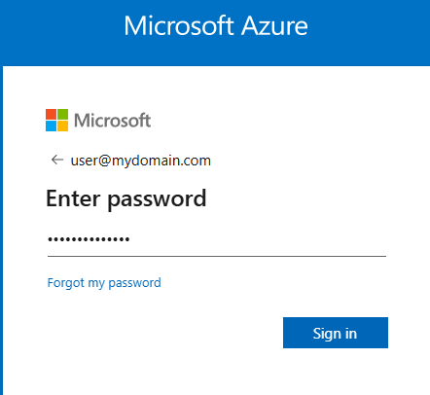Click the word Forgot in the help link
Image resolution: width=430 pixels, height=395 pixels.
pos(66,283)
